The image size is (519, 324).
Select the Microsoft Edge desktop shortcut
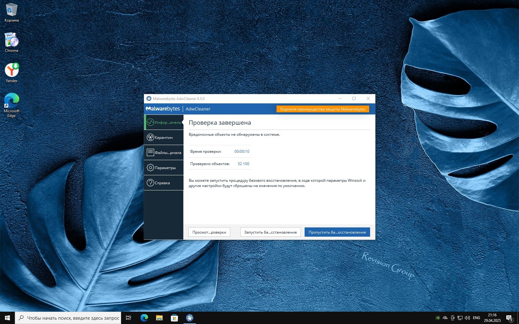pos(12,105)
